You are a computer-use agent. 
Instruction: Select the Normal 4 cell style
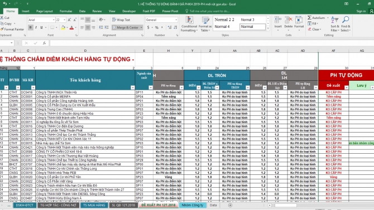point(222,27)
